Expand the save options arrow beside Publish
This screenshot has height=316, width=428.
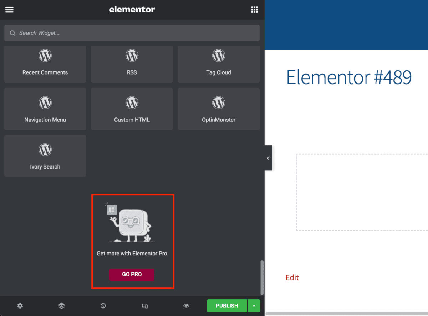coord(254,306)
